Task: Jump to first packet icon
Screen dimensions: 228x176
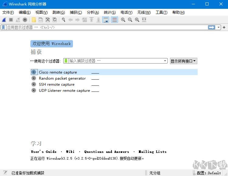Action: (92, 20)
